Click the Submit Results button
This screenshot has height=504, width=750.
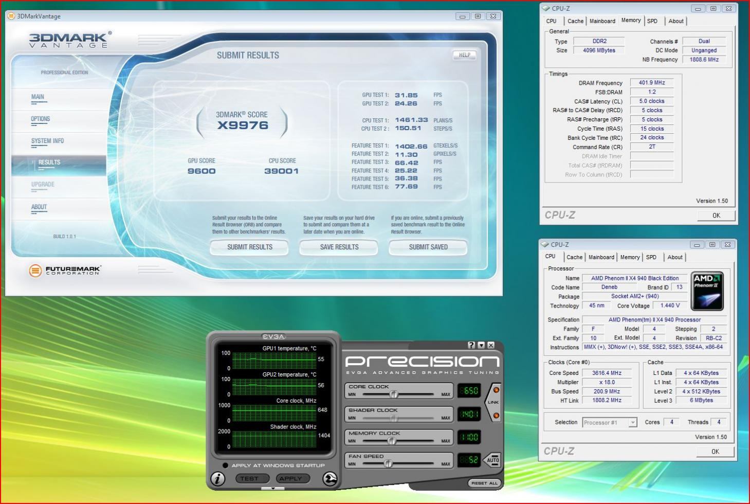250,247
